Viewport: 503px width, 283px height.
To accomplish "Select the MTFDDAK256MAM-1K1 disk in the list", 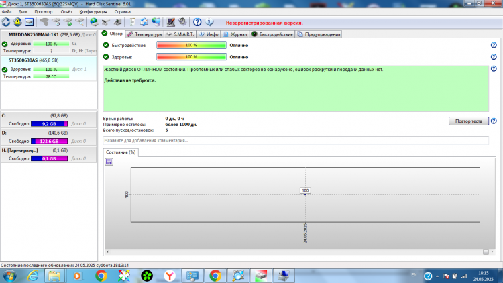I will (x=48, y=43).
